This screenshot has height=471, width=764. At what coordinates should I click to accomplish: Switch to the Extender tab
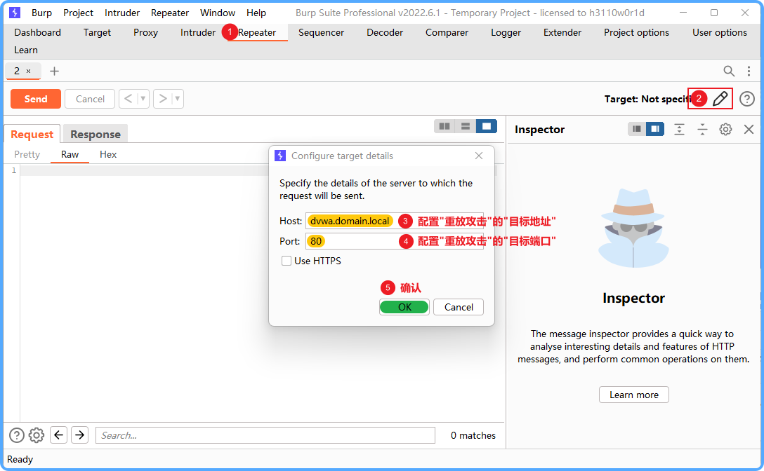pos(562,32)
